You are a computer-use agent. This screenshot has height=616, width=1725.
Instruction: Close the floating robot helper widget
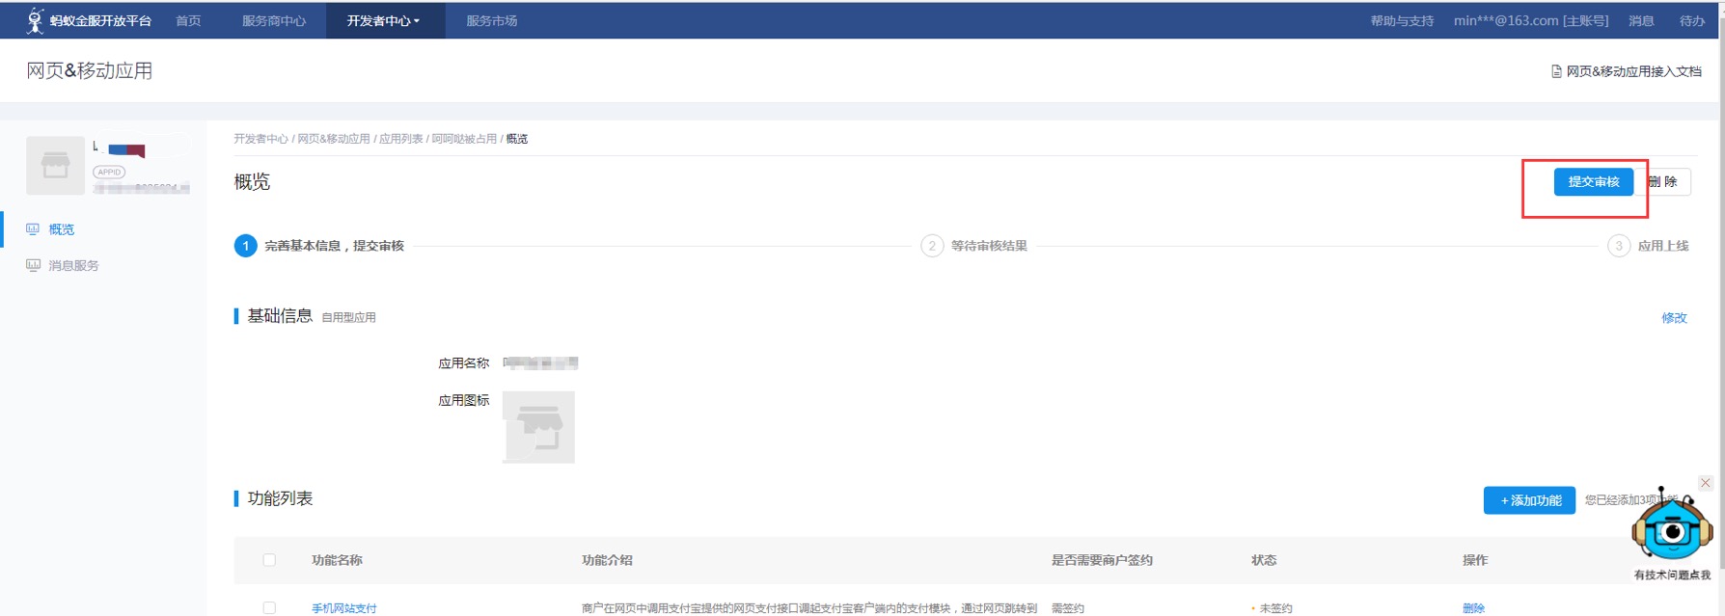click(x=1705, y=483)
